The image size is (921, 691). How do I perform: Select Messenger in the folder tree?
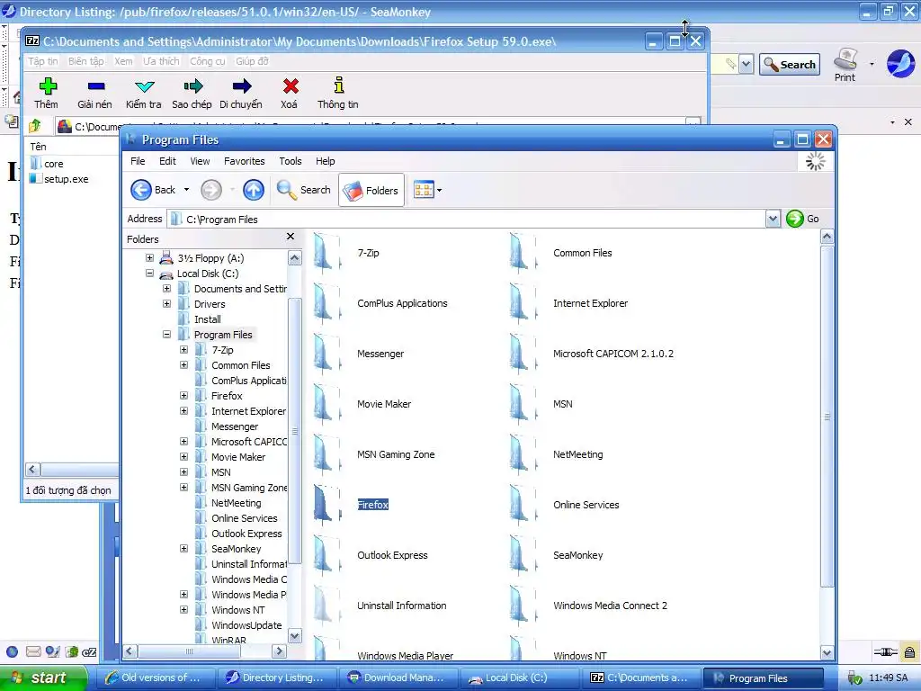coord(235,426)
